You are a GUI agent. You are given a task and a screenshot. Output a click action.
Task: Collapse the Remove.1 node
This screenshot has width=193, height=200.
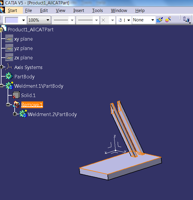pos(8,105)
